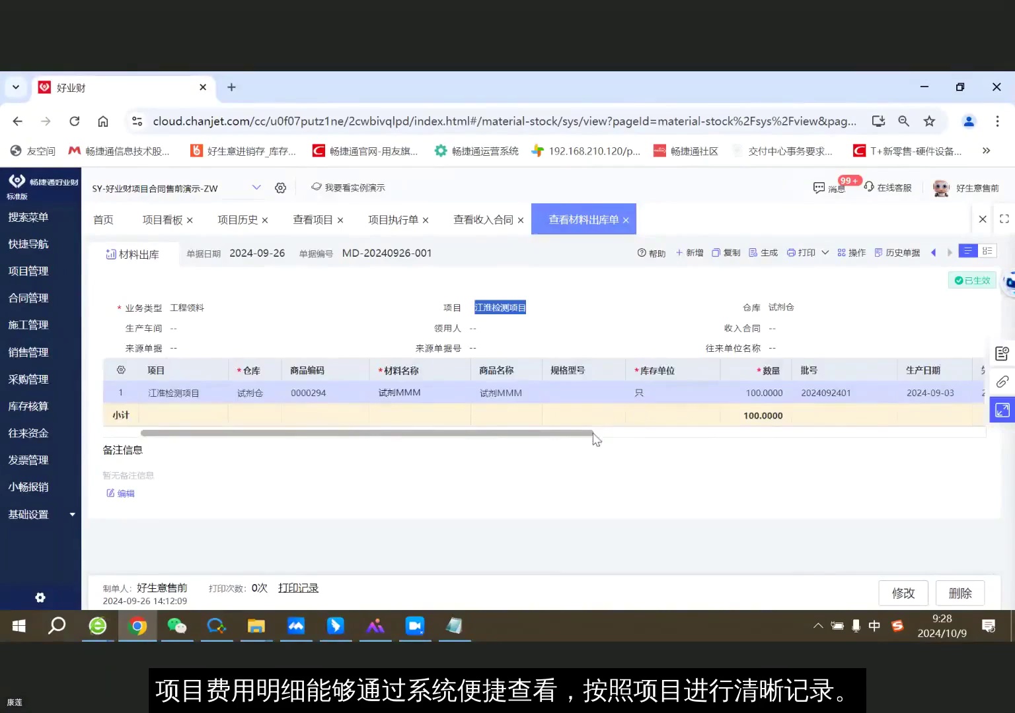1015x713 pixels.
Task: Open the 打印 dropdown arrow
Action: (825, 252)
